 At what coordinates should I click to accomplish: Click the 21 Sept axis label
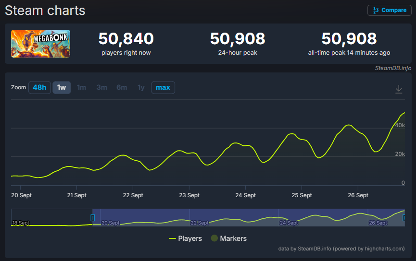(76, 195)
